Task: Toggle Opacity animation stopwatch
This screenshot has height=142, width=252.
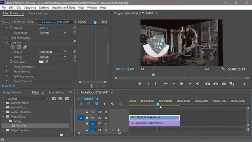Action: 11,28
